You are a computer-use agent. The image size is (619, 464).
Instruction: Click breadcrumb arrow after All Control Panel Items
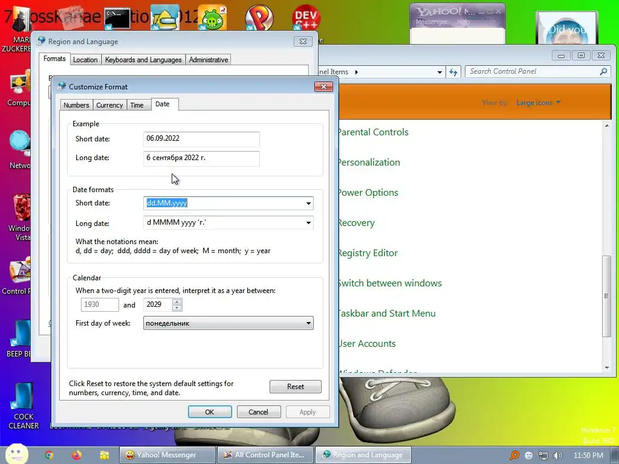tap(357, 72)
